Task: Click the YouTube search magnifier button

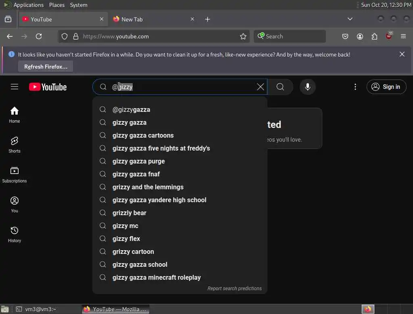Action: (280, 87)
